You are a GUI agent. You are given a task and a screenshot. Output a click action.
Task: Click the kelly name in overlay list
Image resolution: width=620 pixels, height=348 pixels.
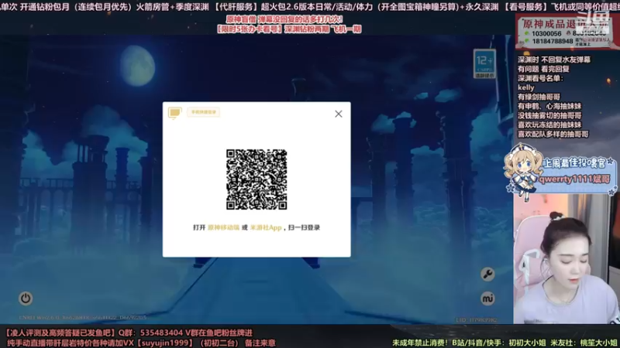[526, 87]
